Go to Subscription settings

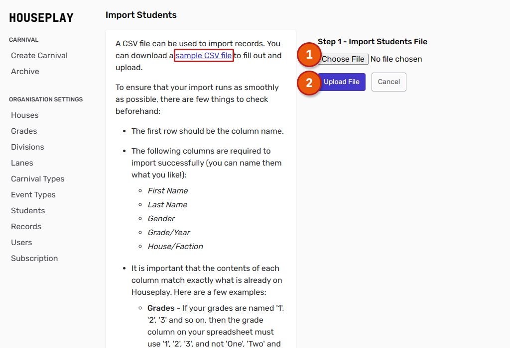pyautogui.click(x=34, y=259)
